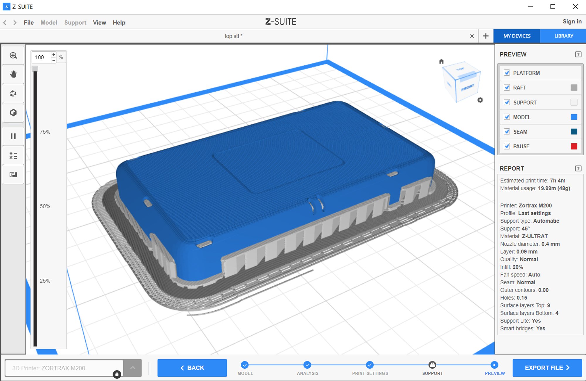The height and width of the screenshot is (381, 586).
Task: Click the home view icon above cube
Action: click(441, 61)
